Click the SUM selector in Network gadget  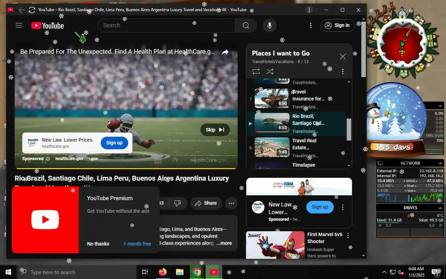[x=410, y=191]
